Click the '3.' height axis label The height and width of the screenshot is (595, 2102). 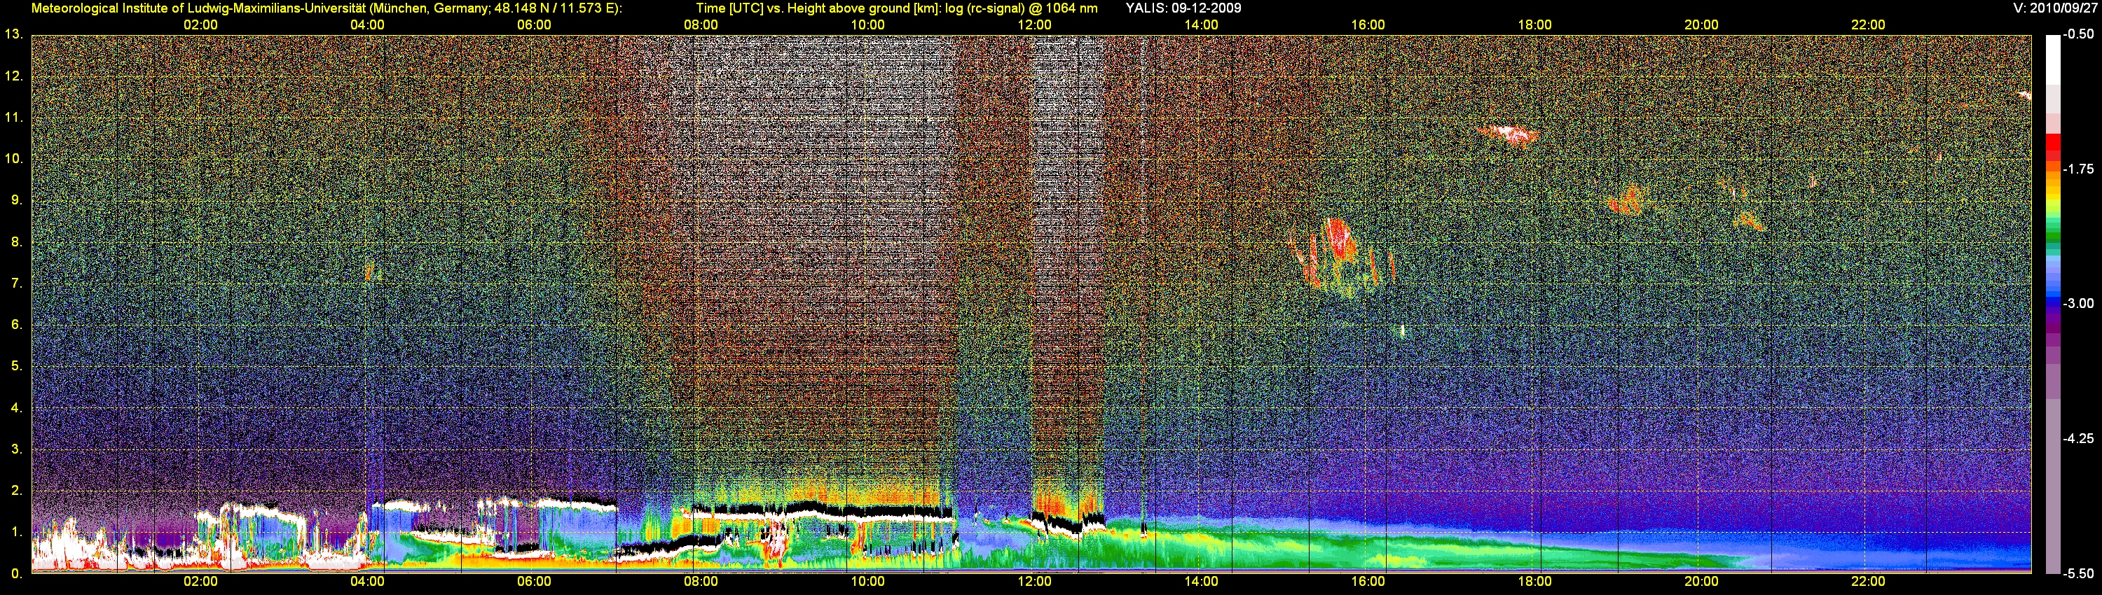[16, 449]
